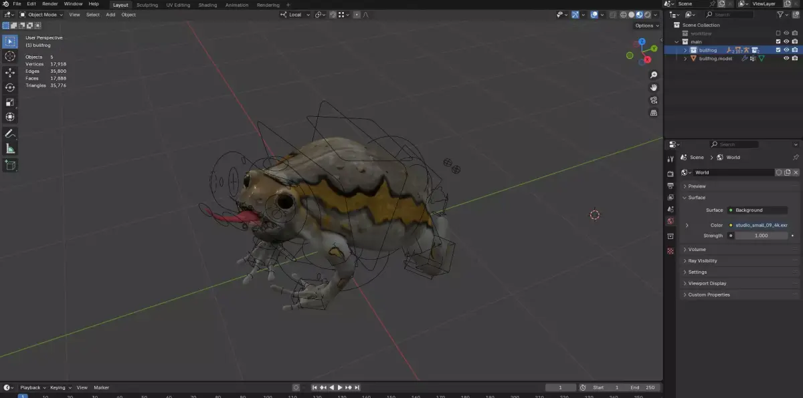Click the zoom viewport magnifier icon

(654, 75)
